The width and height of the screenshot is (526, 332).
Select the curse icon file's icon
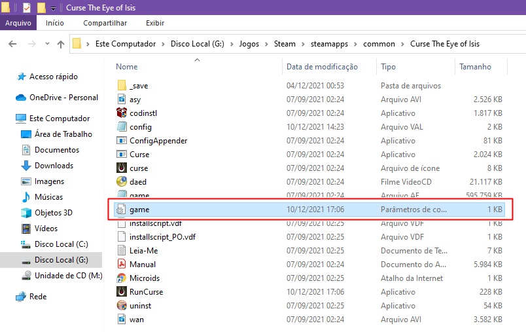pos(122,168)
